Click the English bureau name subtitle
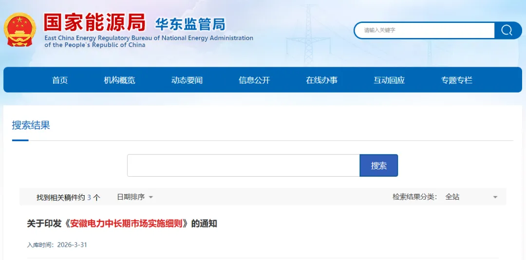526x260 pixels. 149,41
